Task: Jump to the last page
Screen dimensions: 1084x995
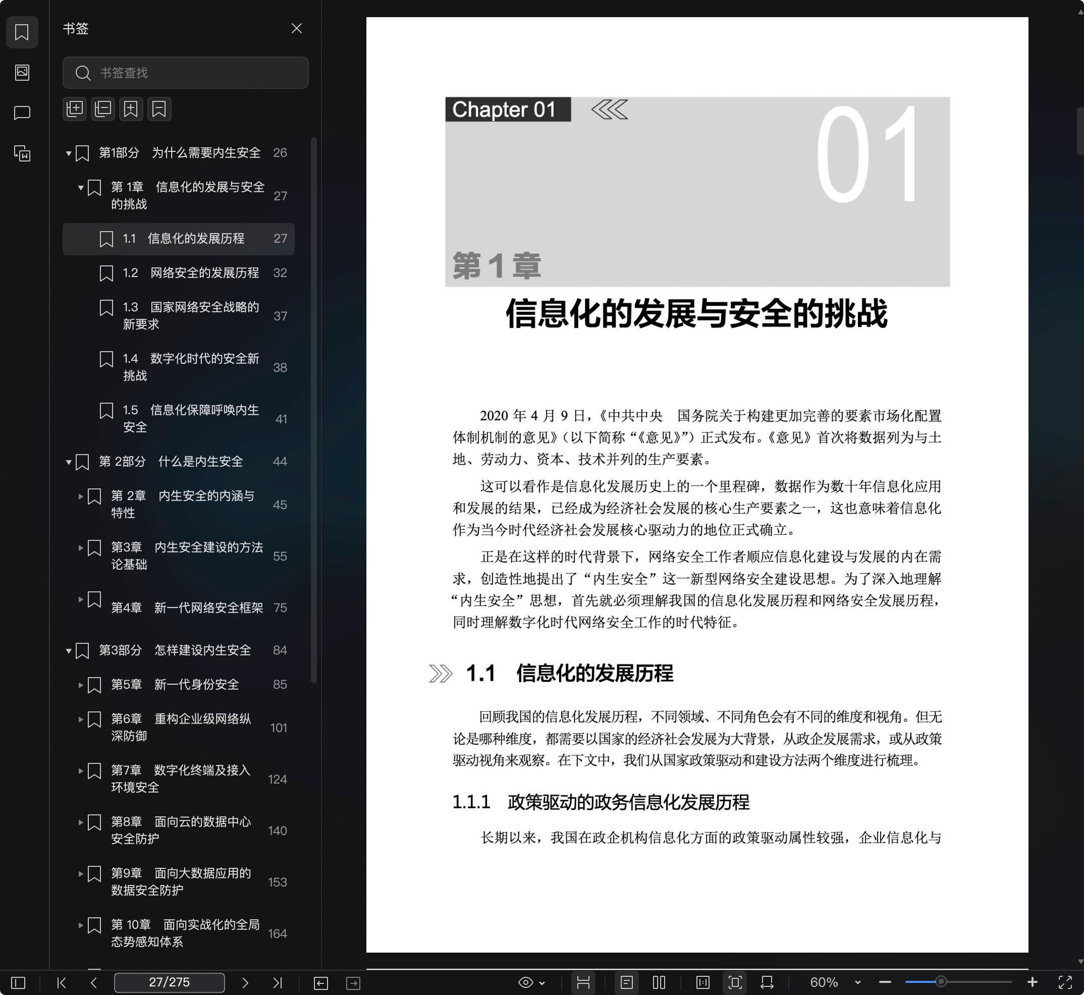Action: click(x=278, y=982)
